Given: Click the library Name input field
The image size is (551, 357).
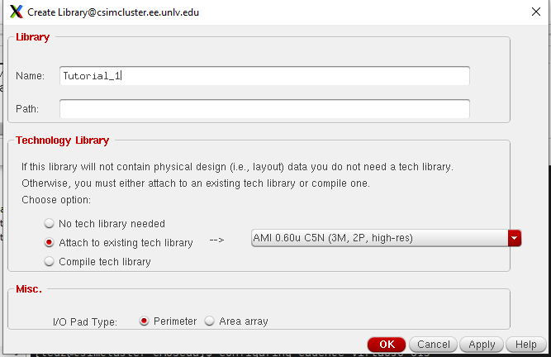Looking at the screenshot, I should [x=264, y=76].
